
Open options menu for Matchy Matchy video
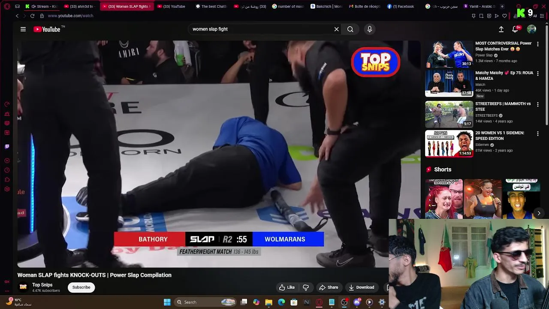pyautogui.click(x=538, y=74)
